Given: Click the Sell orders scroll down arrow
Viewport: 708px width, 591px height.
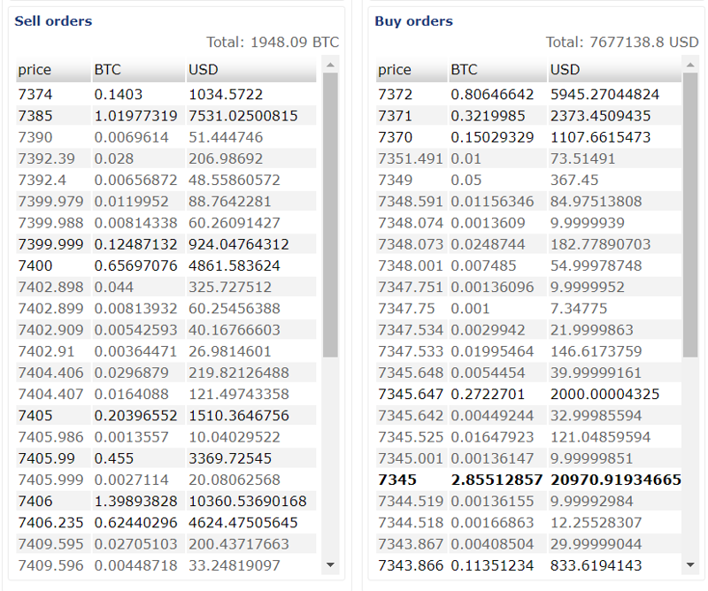Looking at the screenshot, I should pos(330,564).
